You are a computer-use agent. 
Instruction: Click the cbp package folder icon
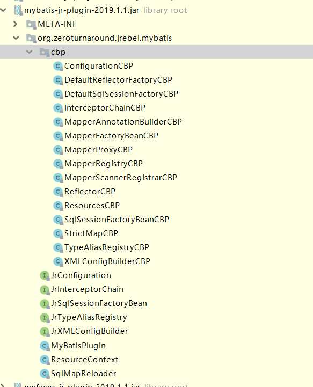(45, 52)
